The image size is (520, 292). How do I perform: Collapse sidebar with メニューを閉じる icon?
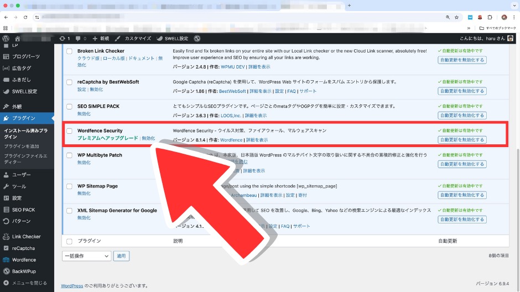point(6,283)
